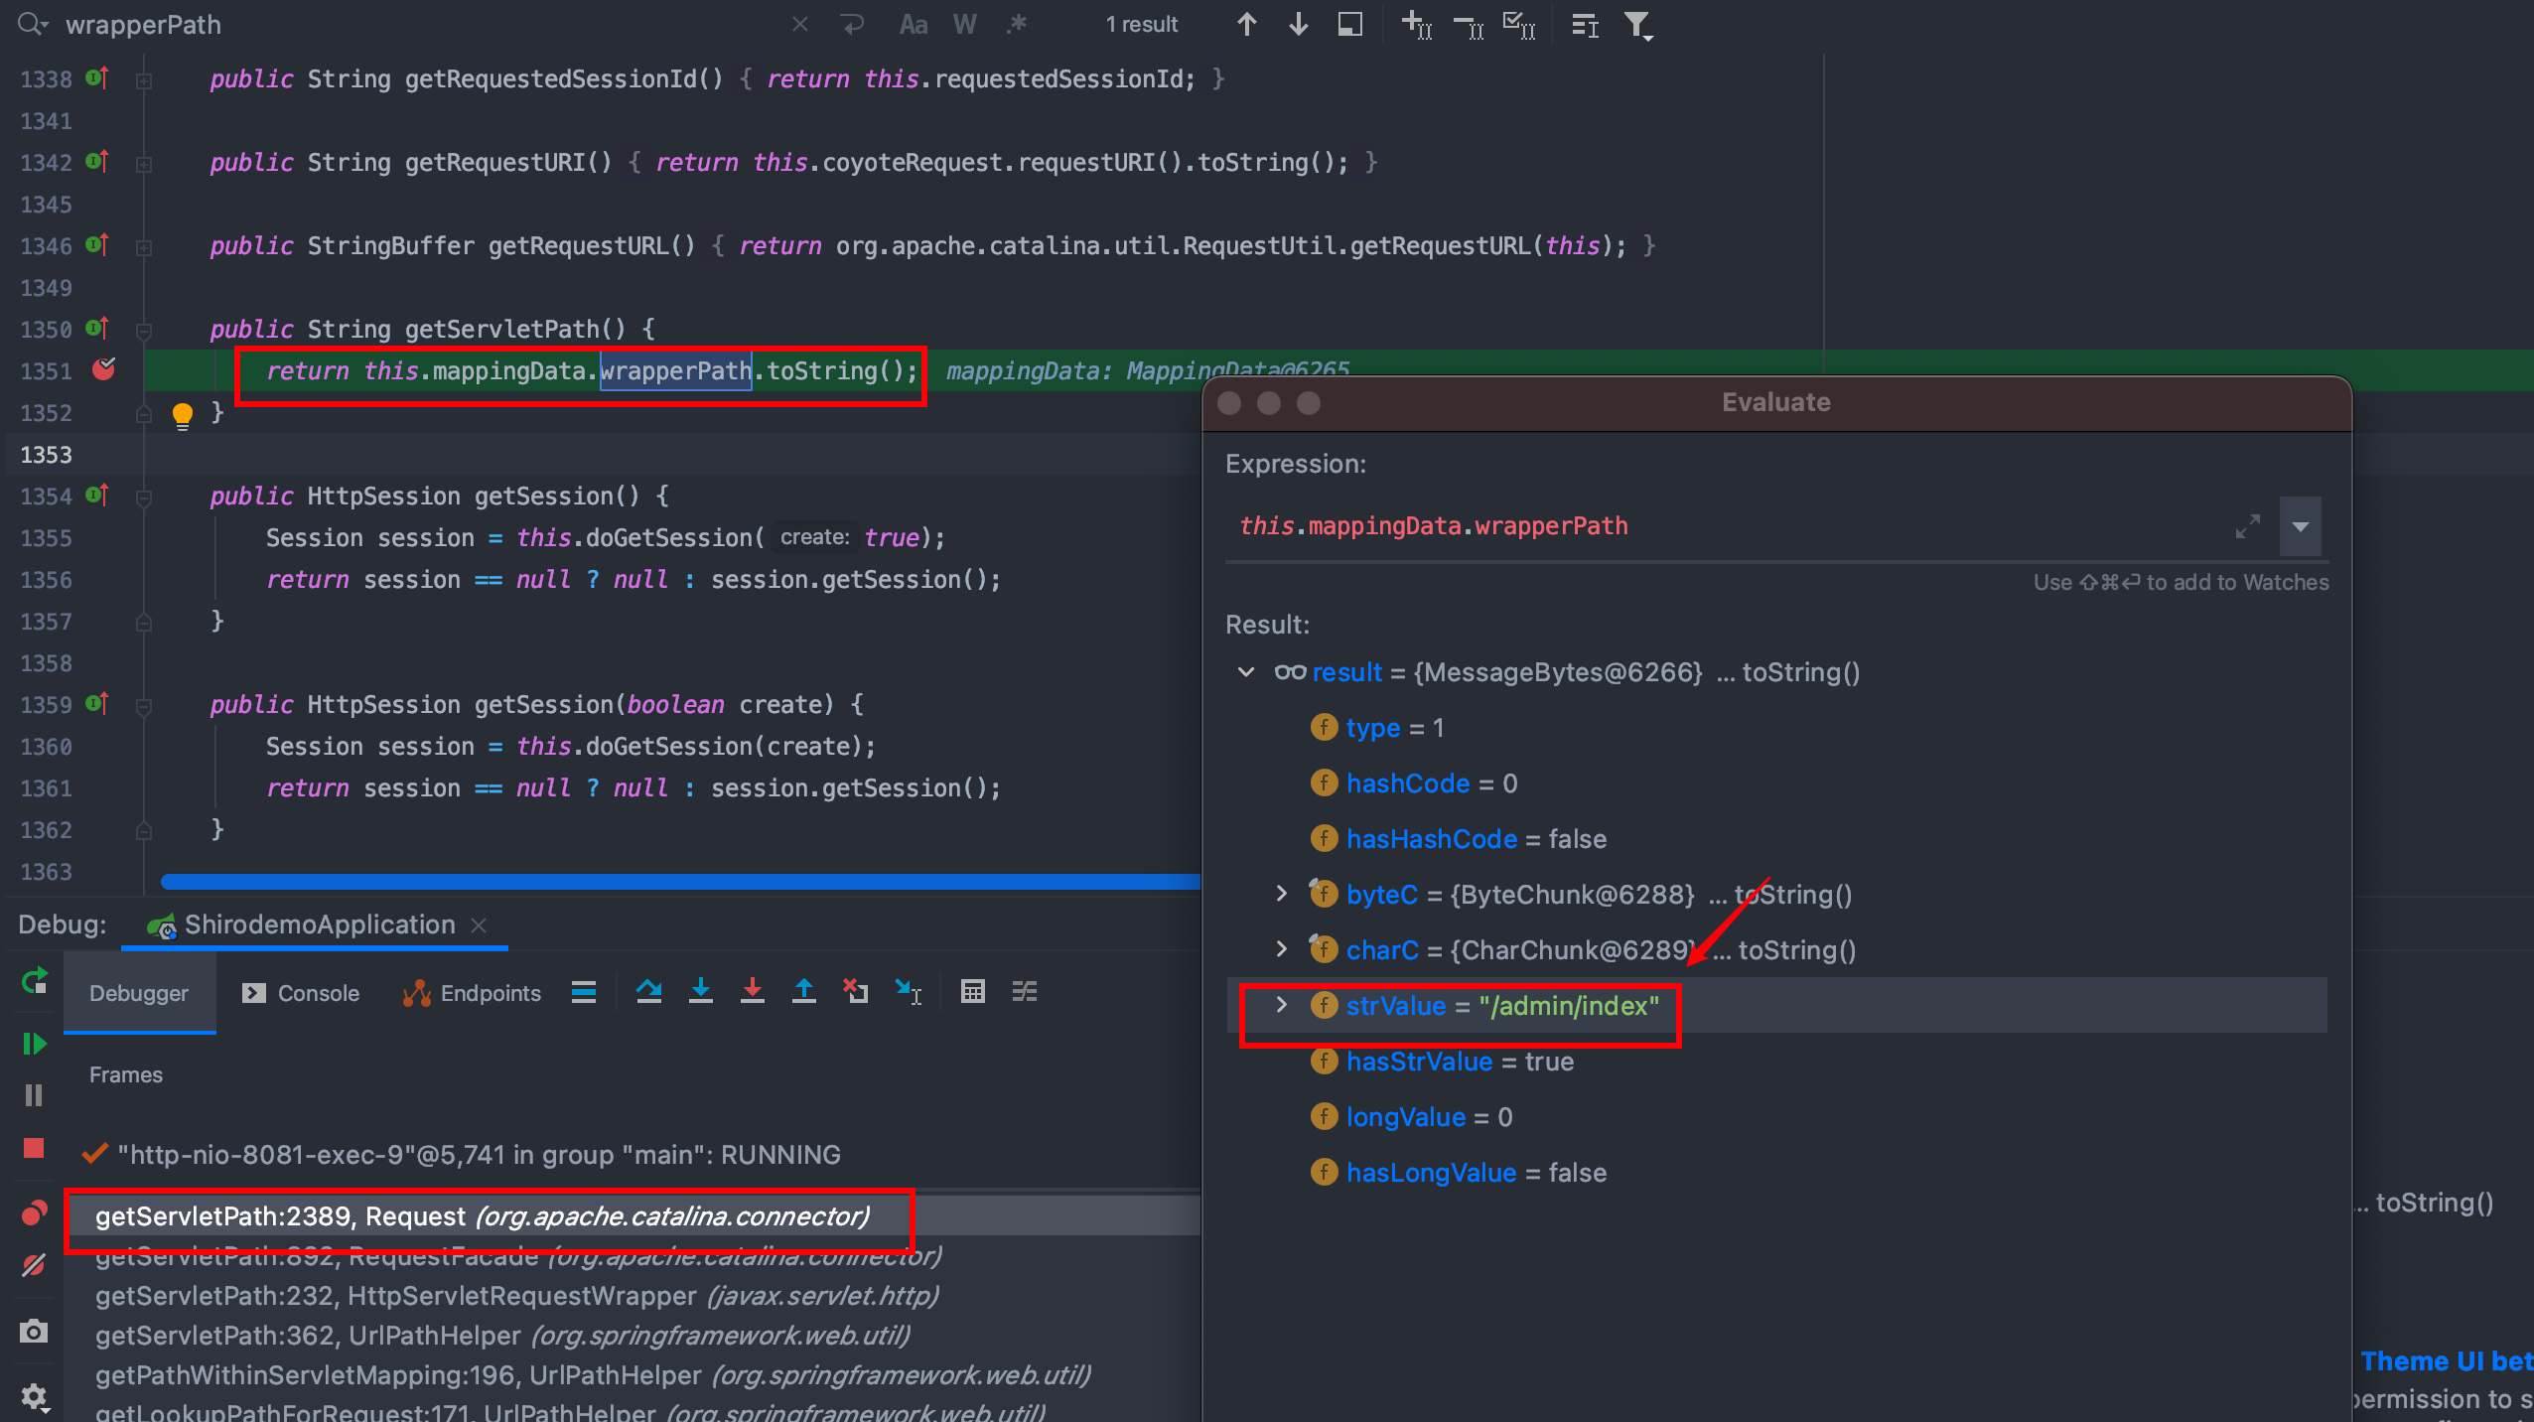Open View Breakpoints icon in sidebar
The width and height of the screenshot is (2534, 1422).
(34, 1213)
